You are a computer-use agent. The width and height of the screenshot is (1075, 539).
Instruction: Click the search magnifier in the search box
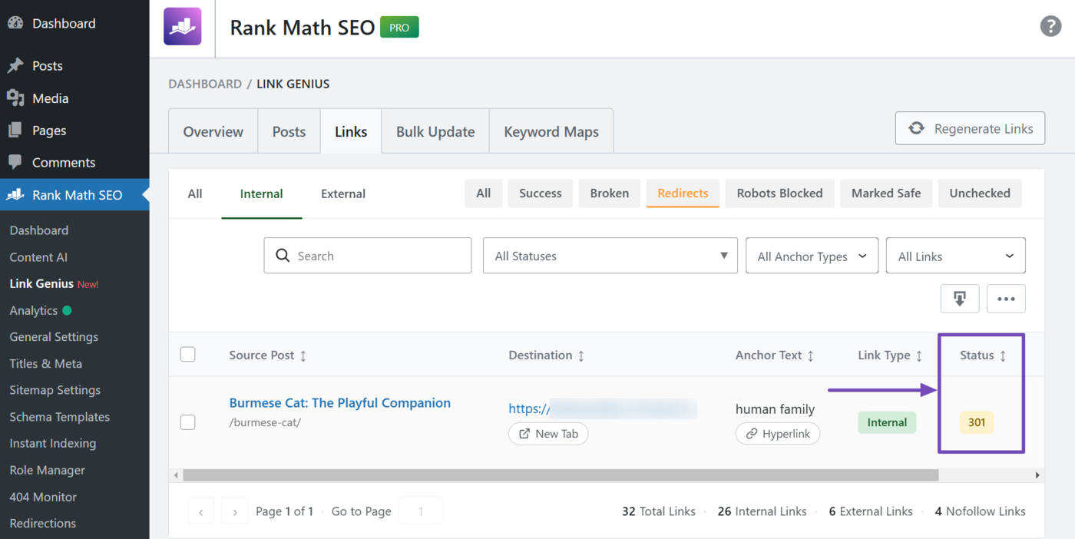tap(283, 255)
